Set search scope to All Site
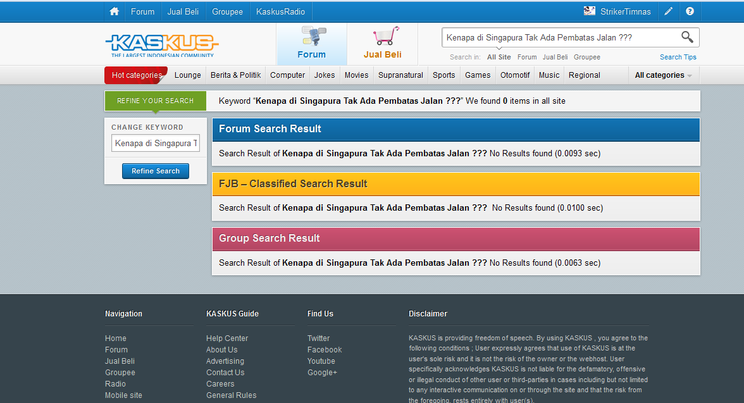744x403 pixels. click(499, 57)
